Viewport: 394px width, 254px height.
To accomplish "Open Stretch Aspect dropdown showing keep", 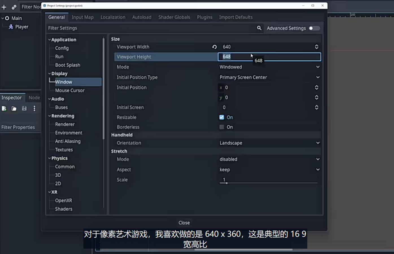I will [269, 170].
